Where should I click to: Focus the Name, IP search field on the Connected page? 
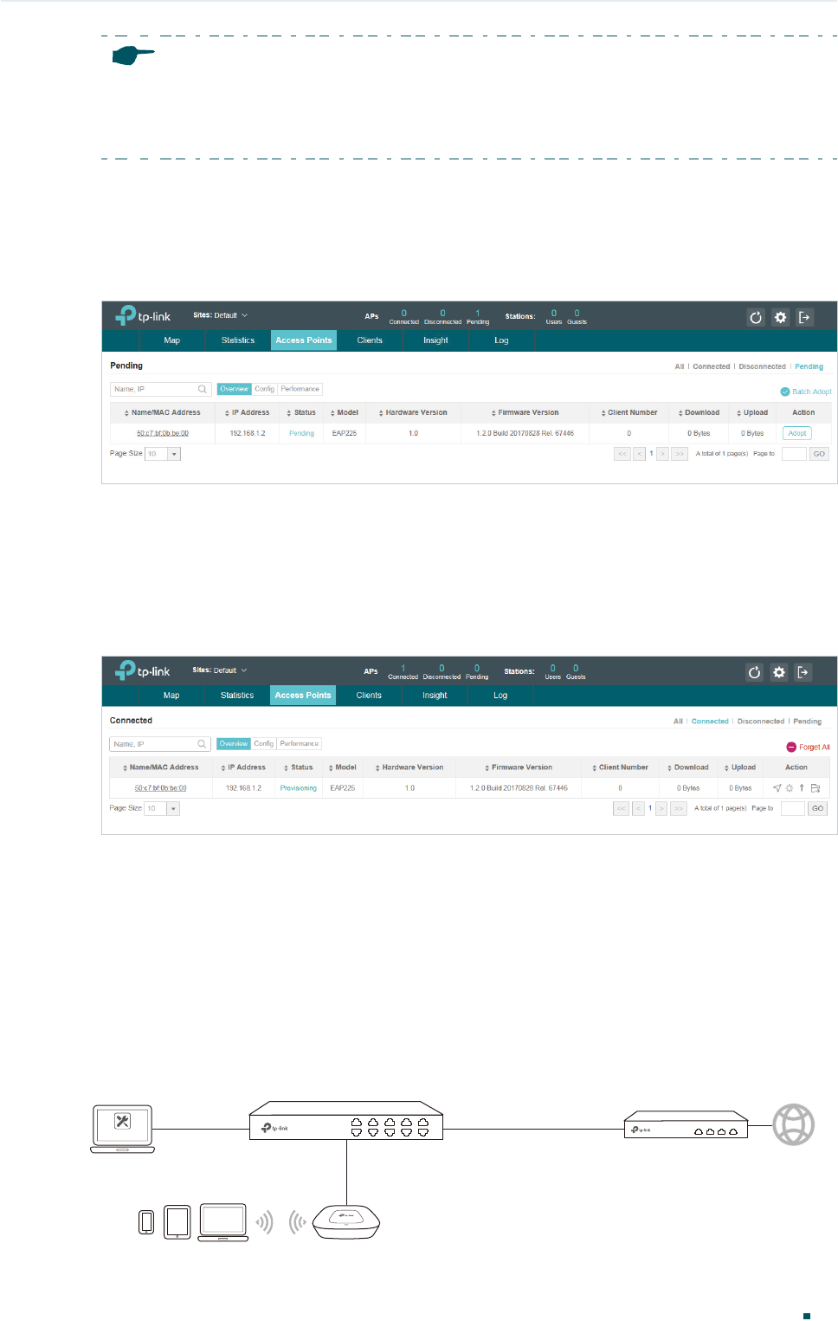[x=160, y=744]
